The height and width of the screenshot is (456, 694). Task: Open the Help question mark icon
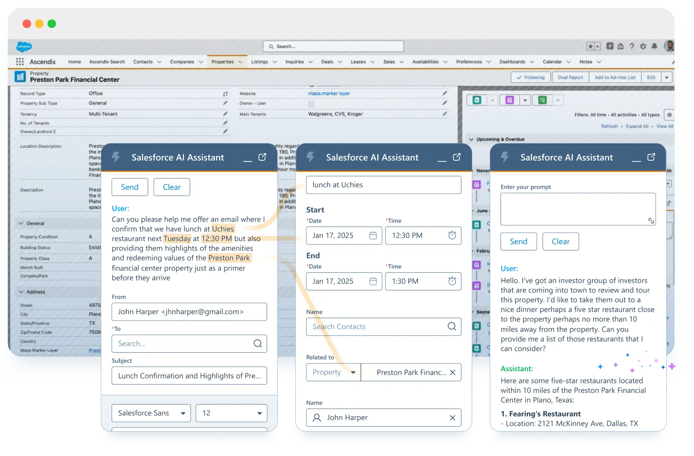(632, 46)
